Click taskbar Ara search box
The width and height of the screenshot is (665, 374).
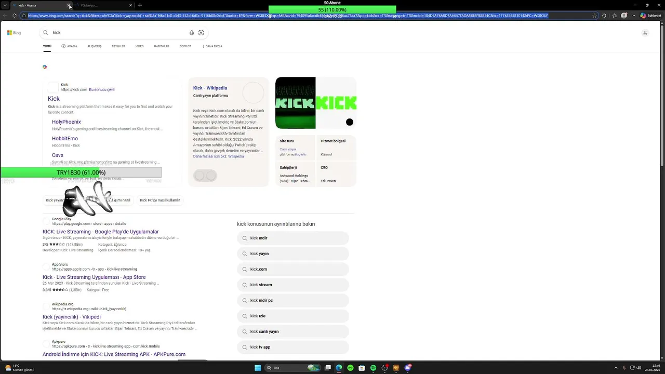tap(293, 368)
